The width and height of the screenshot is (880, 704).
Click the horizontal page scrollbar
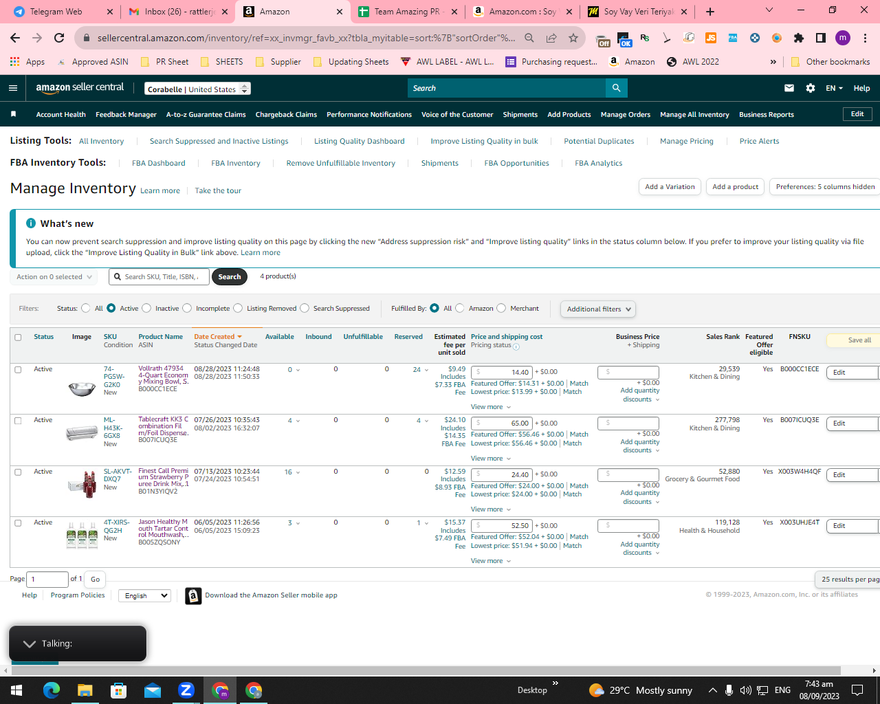[426, 670]
